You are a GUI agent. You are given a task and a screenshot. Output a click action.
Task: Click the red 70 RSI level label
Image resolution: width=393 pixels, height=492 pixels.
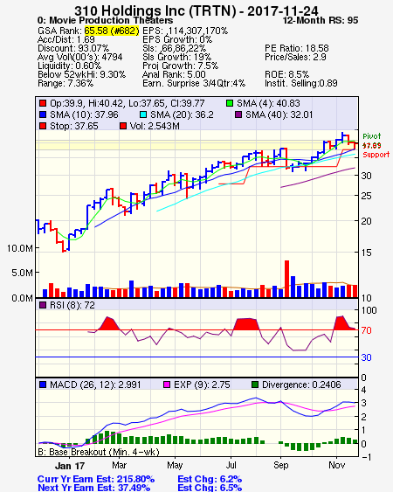pos(366,330)
